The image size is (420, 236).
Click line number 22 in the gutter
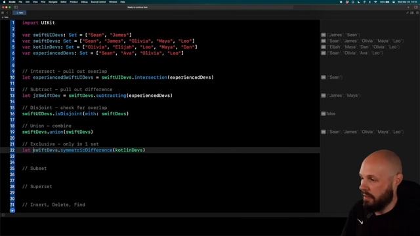[x=12, y=150]
